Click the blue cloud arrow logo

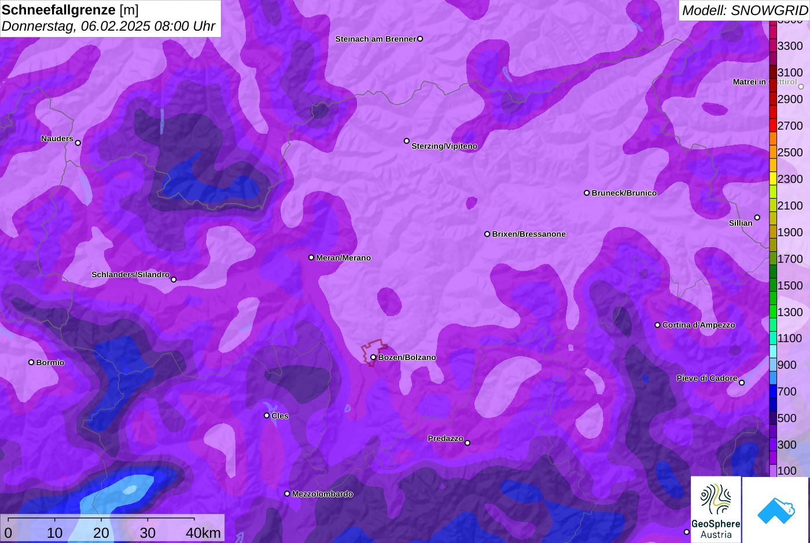[x=776, y=509]
